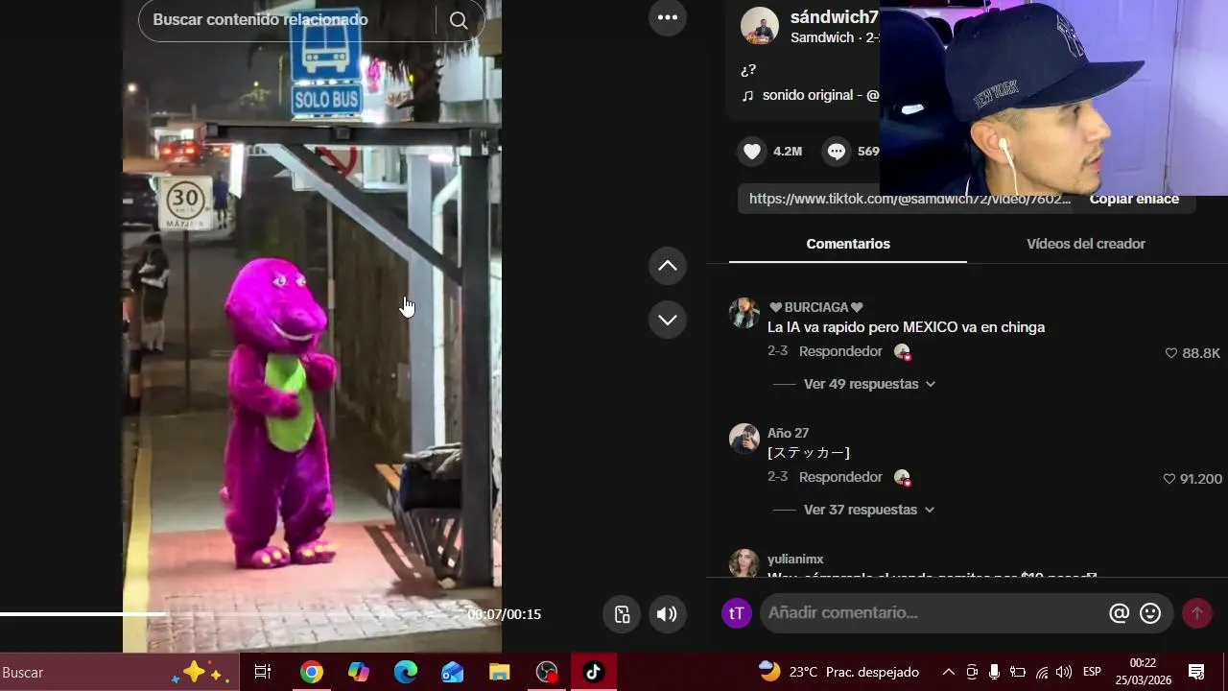Reply to BURCIAGA's comment
The height and width of the screenshot is (691, 1228).
840,351
